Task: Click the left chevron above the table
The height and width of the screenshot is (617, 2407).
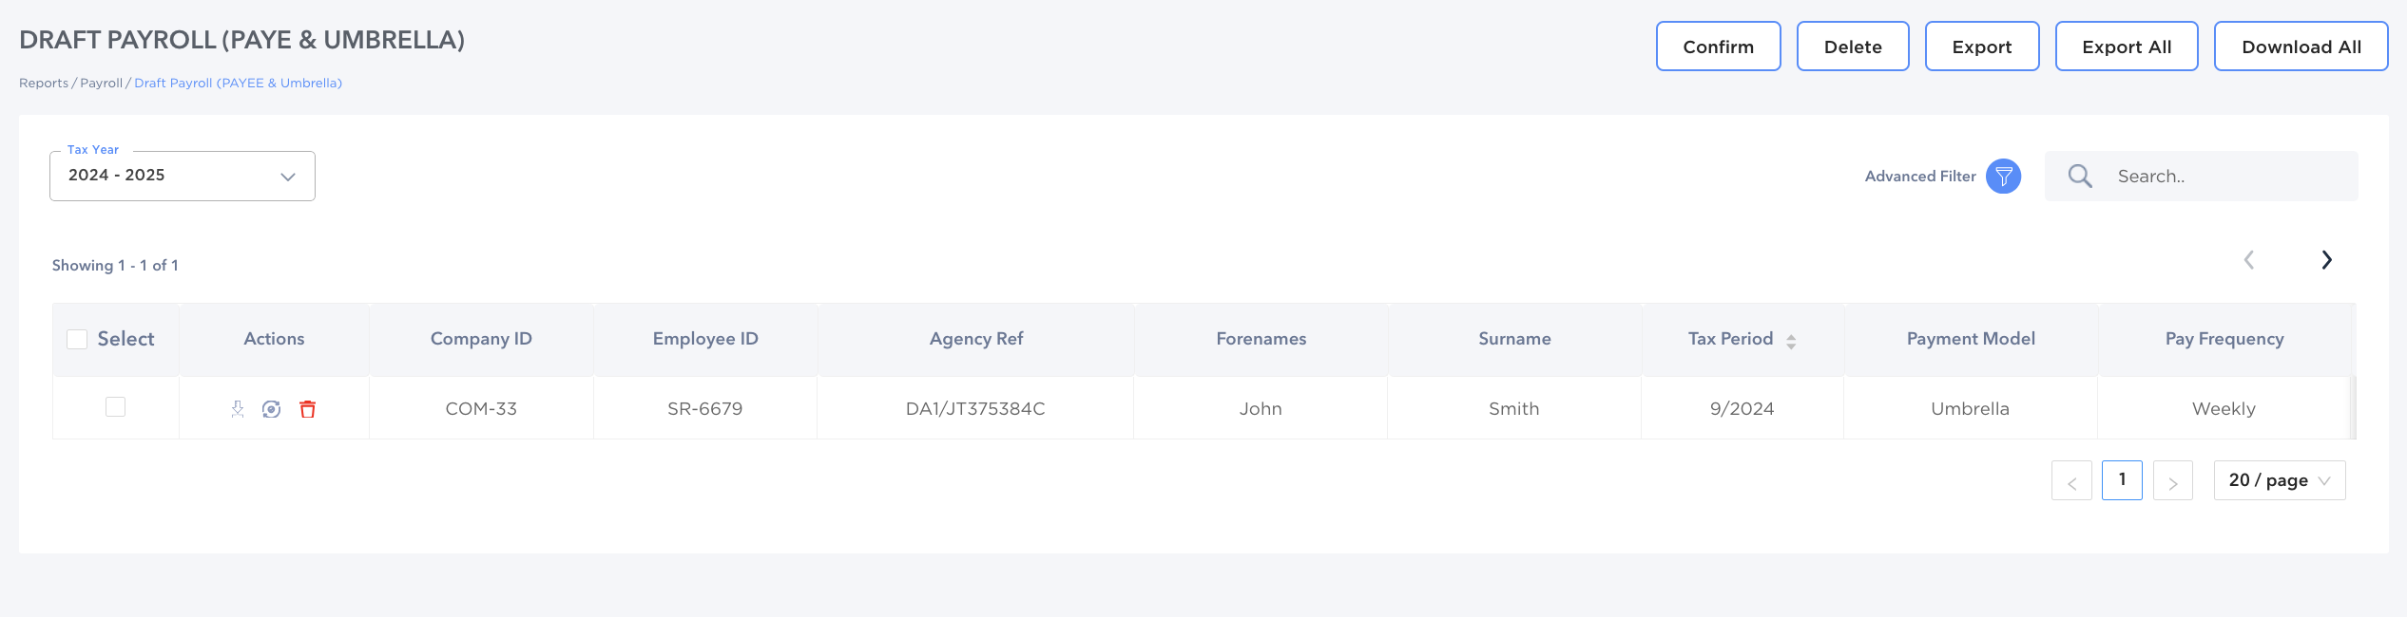Action: (2249, 260)
